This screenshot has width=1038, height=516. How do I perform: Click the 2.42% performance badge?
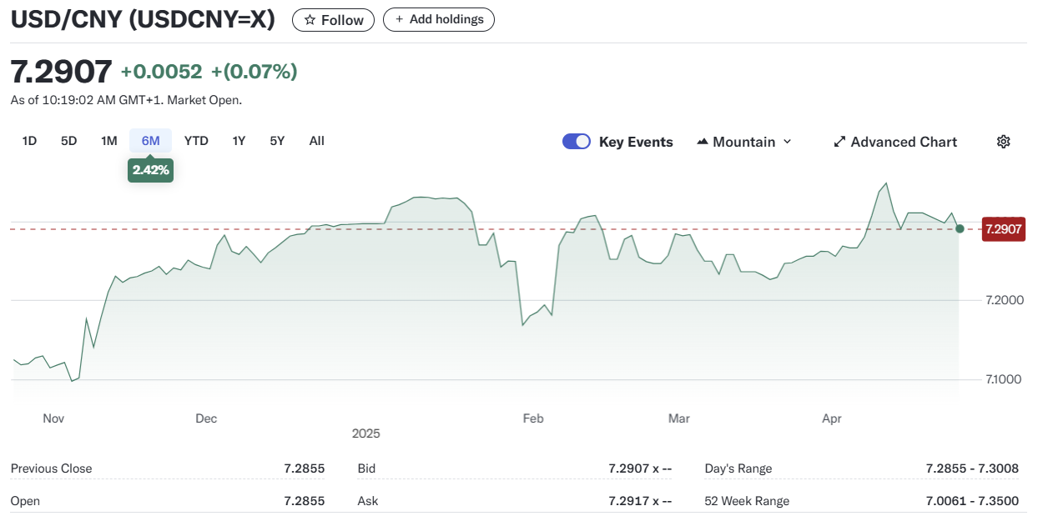click(150, 170)
